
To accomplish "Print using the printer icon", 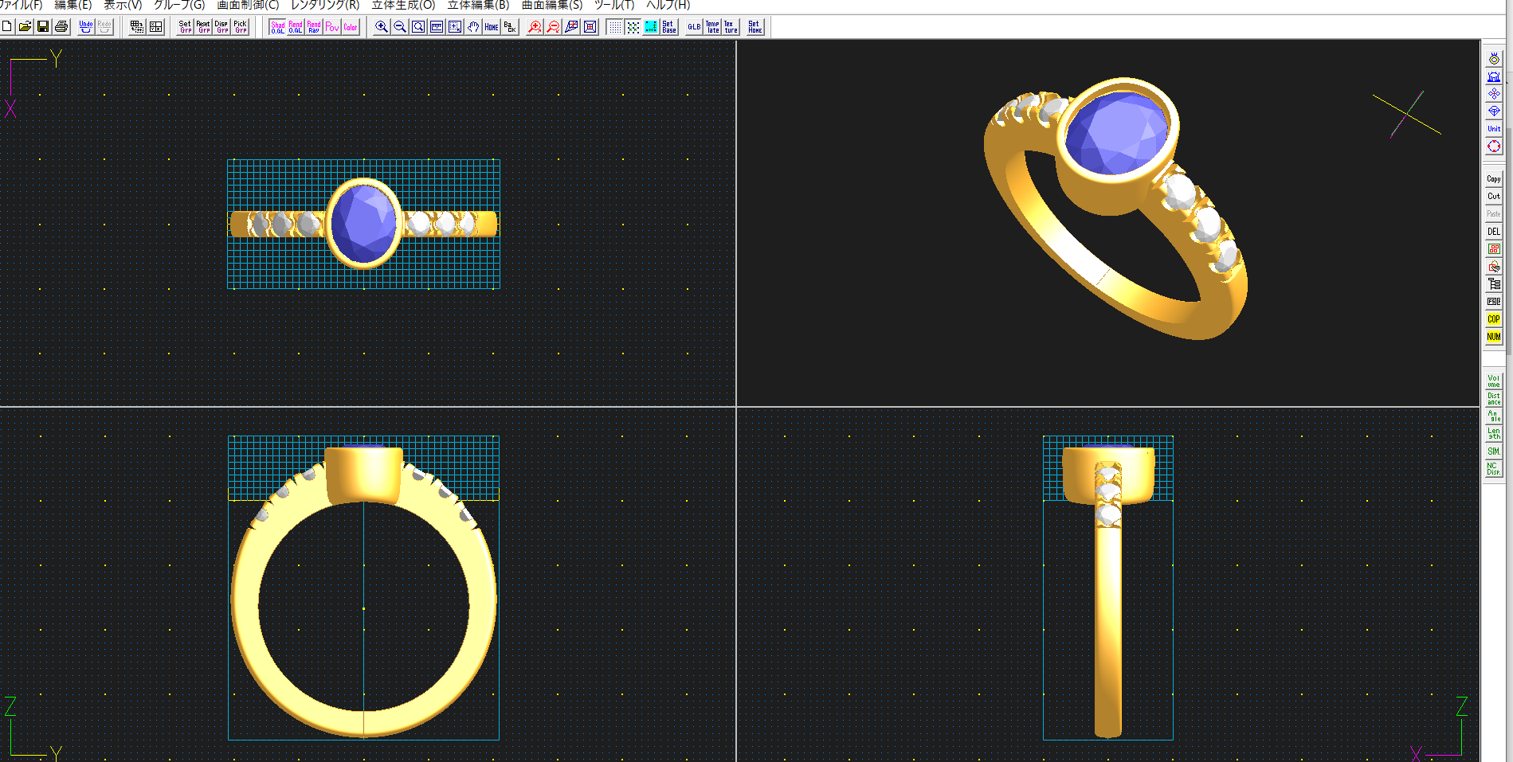I will pos(61,27).
